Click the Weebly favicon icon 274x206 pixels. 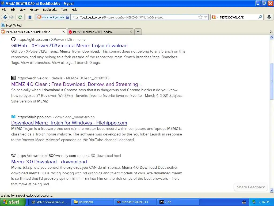[13, 155]
